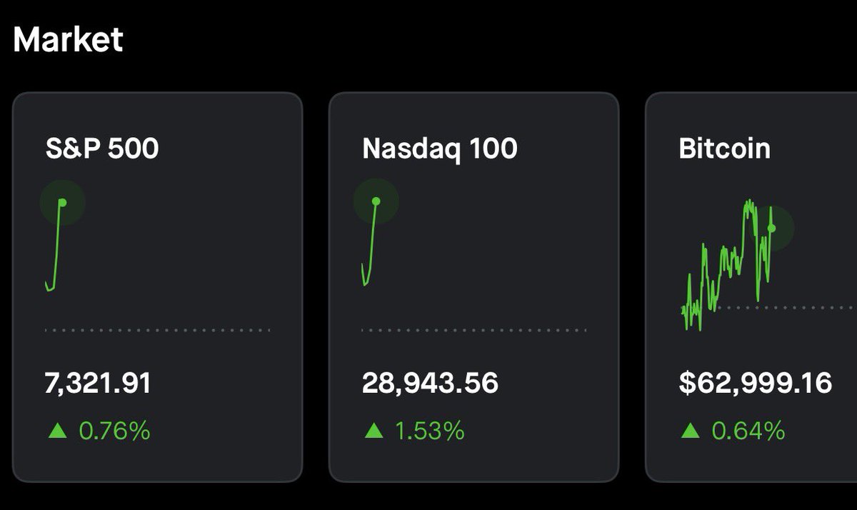The height and width of the screenshot is (510, 857).
Task: Click the 28,943.56 index value
Action: click(x=430, y=384)
